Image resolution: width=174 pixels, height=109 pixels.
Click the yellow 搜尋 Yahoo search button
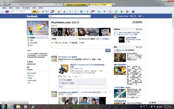35,11
